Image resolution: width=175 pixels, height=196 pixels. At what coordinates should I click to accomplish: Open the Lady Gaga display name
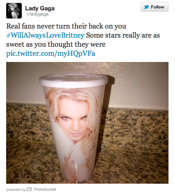click(40, 8)
